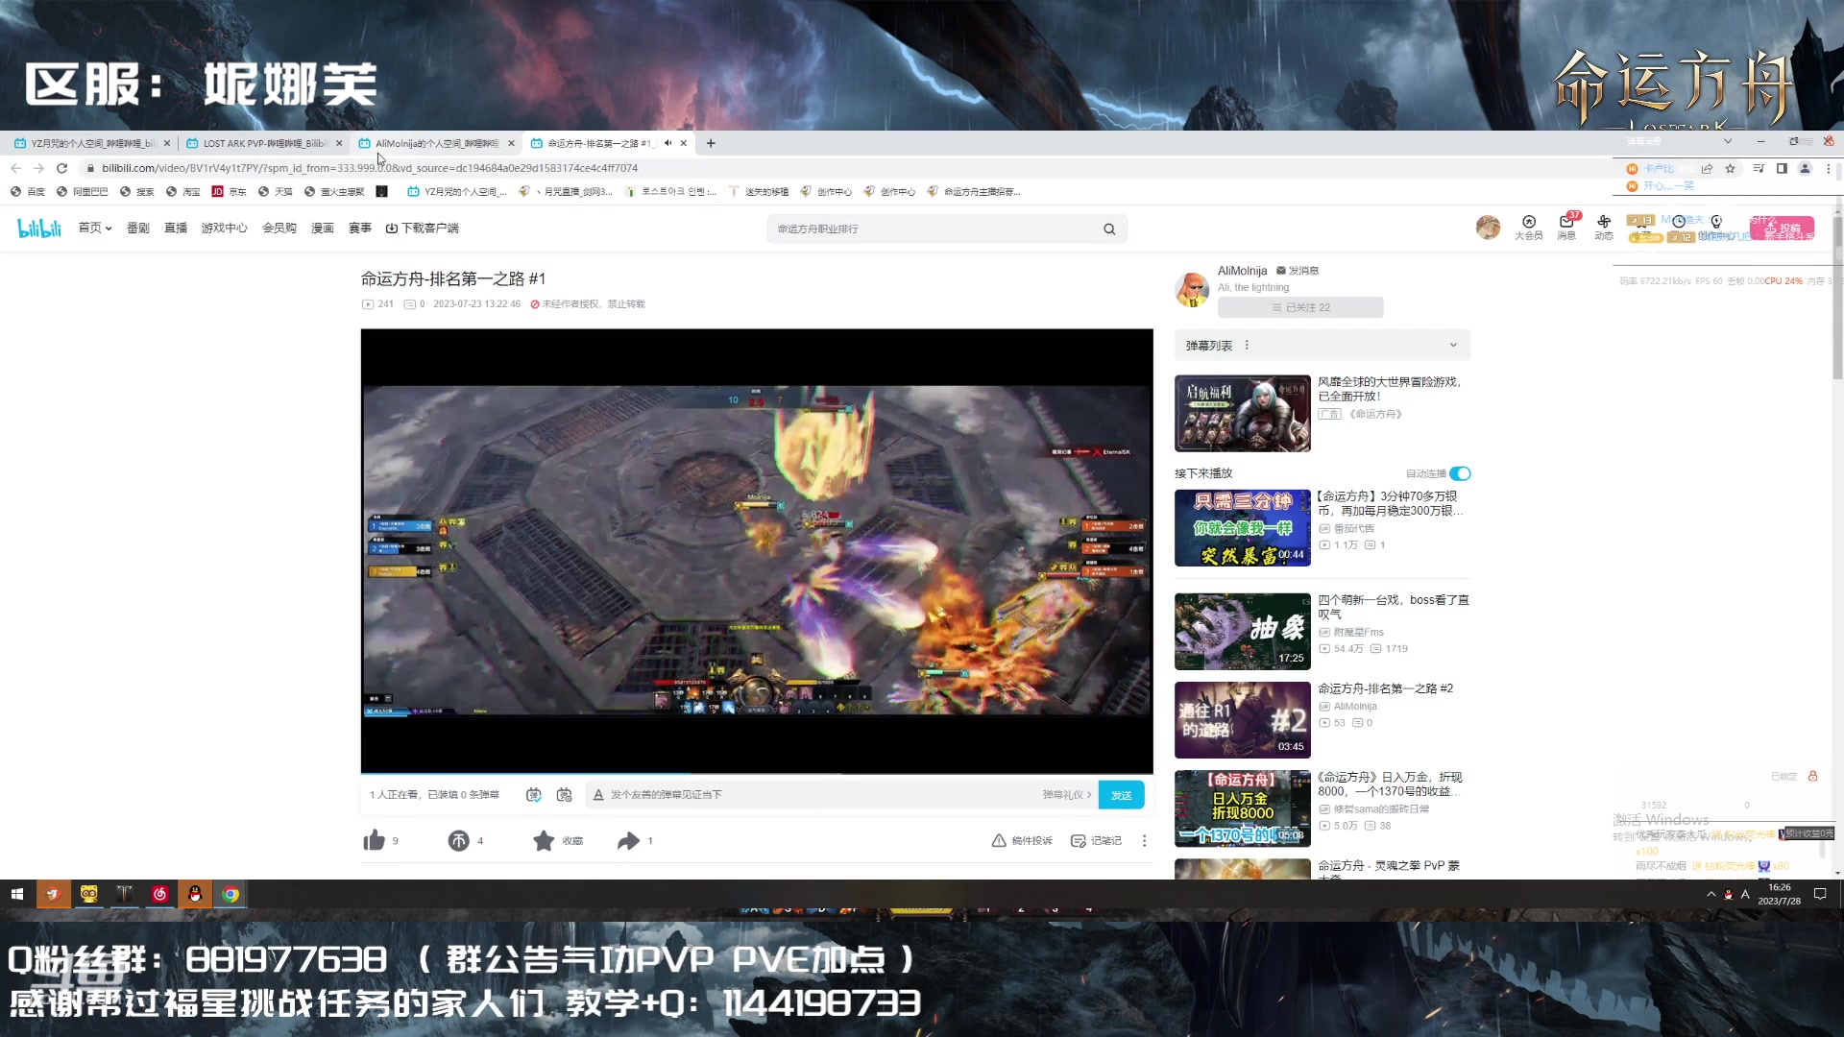This screenshot has width=1844, height=1037.
Task: Go to 直播 live section
Action: (x=176, y=228)
